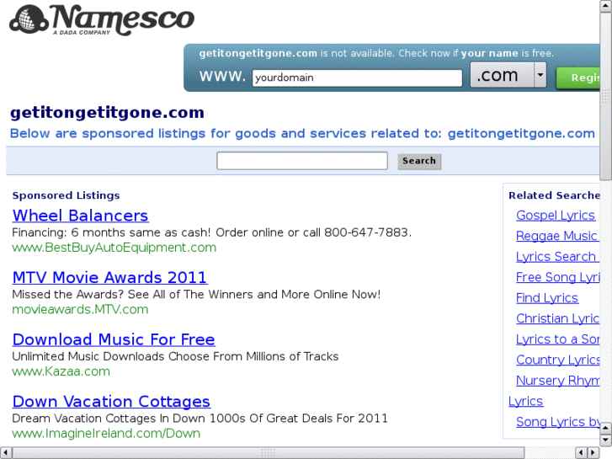Image resolution: width=612 pixels, height=459 pixels.
Task: Click the yourdomain input field
Action: click(x=357, y=77)
